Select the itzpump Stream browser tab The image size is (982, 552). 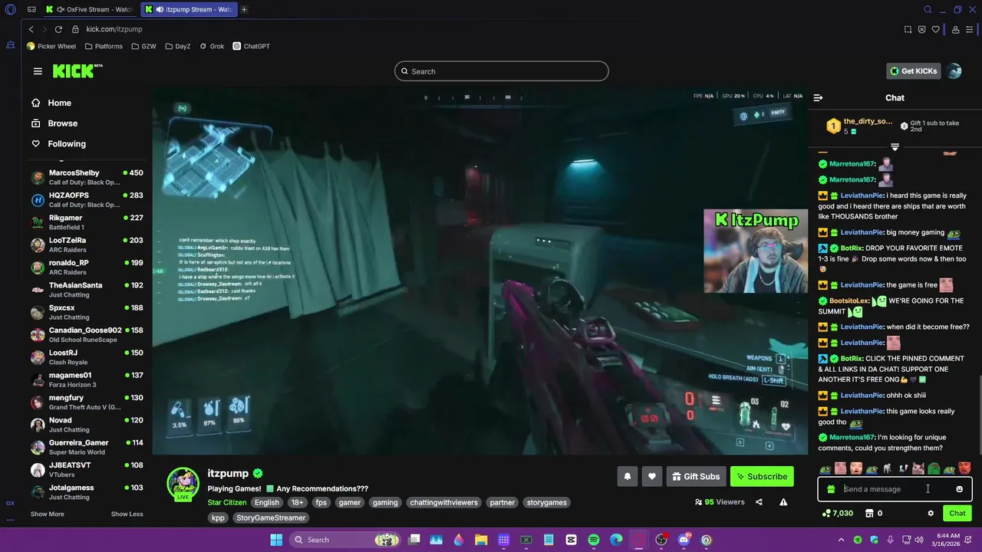[189, 9]
